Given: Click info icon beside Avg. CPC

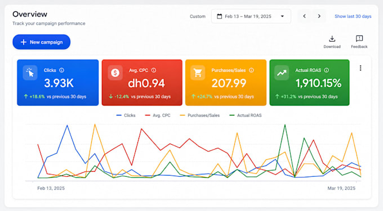Looking at the screenshot, I should click(x=154, y=70).
